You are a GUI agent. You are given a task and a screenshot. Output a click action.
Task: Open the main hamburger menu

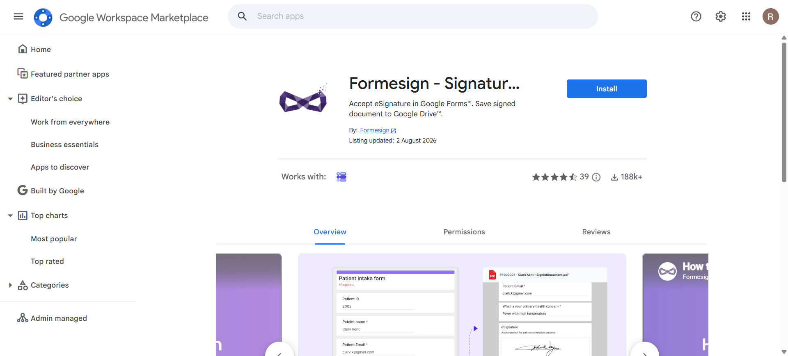18,16
